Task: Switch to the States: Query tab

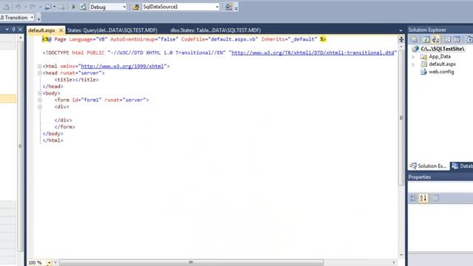Action: click(x=112, y=30)
